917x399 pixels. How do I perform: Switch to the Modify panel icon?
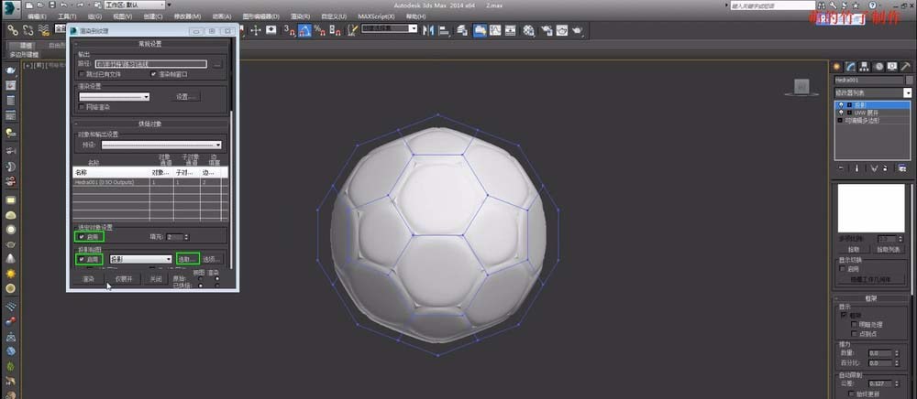pos(850,66)
